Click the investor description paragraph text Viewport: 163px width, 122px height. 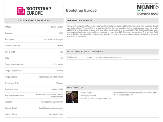click(112, 31)
